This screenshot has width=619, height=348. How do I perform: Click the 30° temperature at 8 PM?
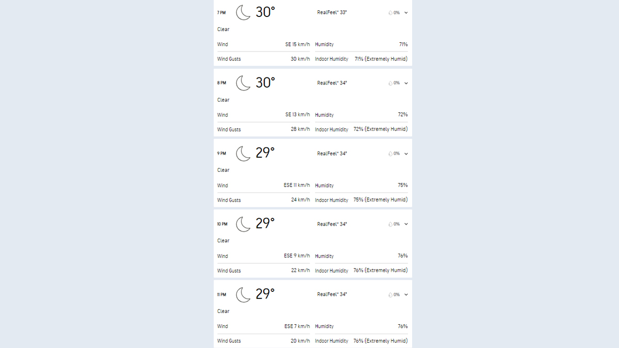click(265, 82)
